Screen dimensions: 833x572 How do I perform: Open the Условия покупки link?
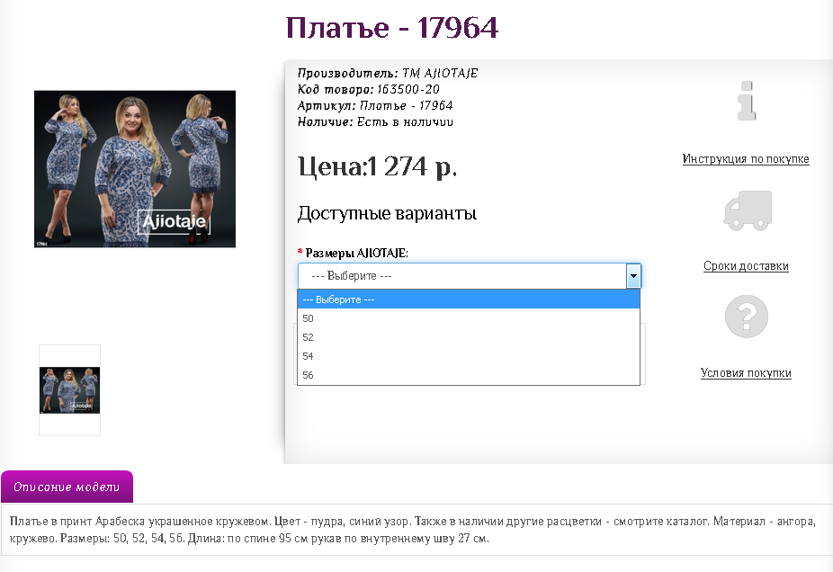click(x=746, y=373)
